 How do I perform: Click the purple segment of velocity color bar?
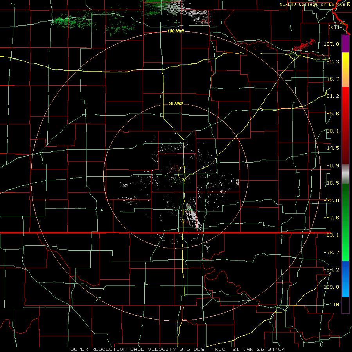(x=345, y=43)
